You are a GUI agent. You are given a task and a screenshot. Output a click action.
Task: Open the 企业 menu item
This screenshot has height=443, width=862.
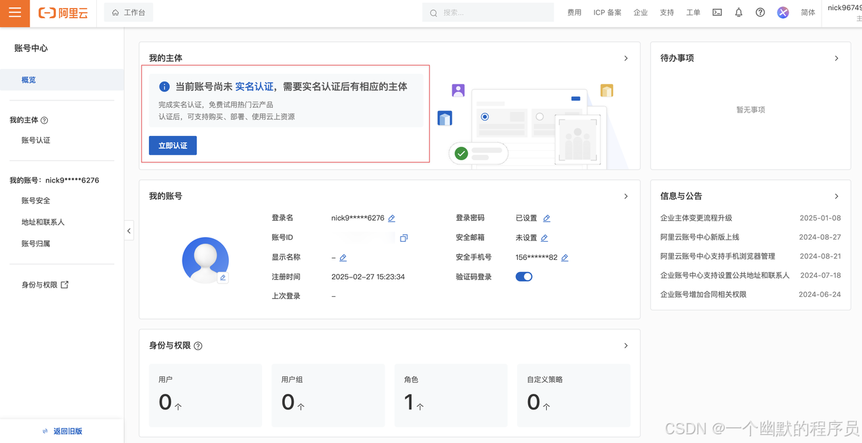coord(640,13)
